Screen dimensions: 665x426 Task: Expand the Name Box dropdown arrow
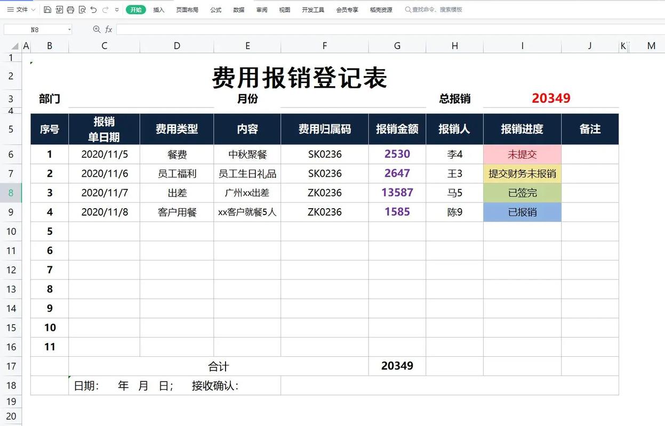69,30
